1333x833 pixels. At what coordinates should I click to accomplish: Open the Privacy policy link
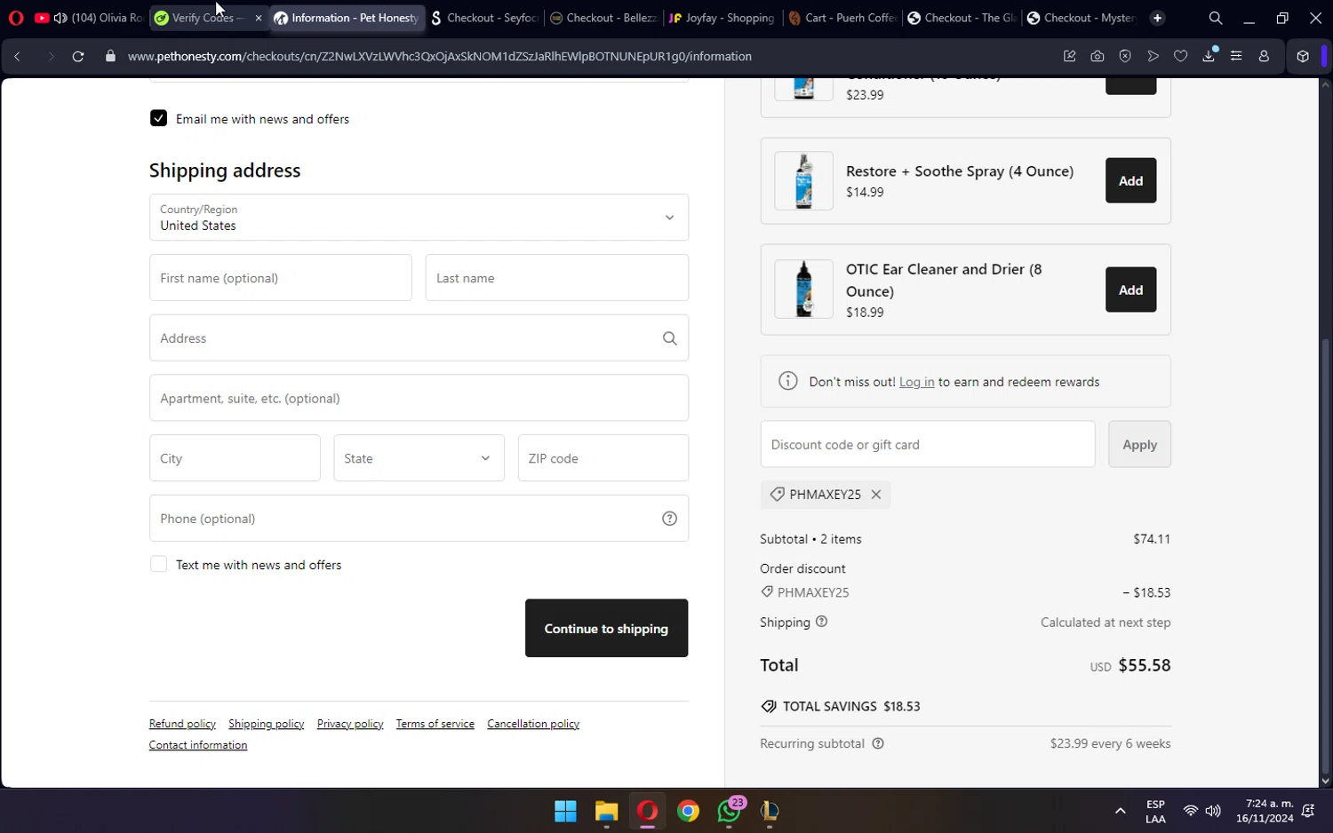(x=350, y=724)
